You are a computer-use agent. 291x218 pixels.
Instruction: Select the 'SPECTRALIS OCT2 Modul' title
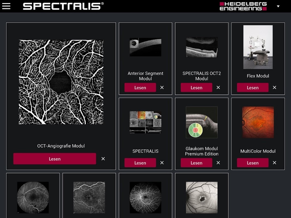pos(202,76)
